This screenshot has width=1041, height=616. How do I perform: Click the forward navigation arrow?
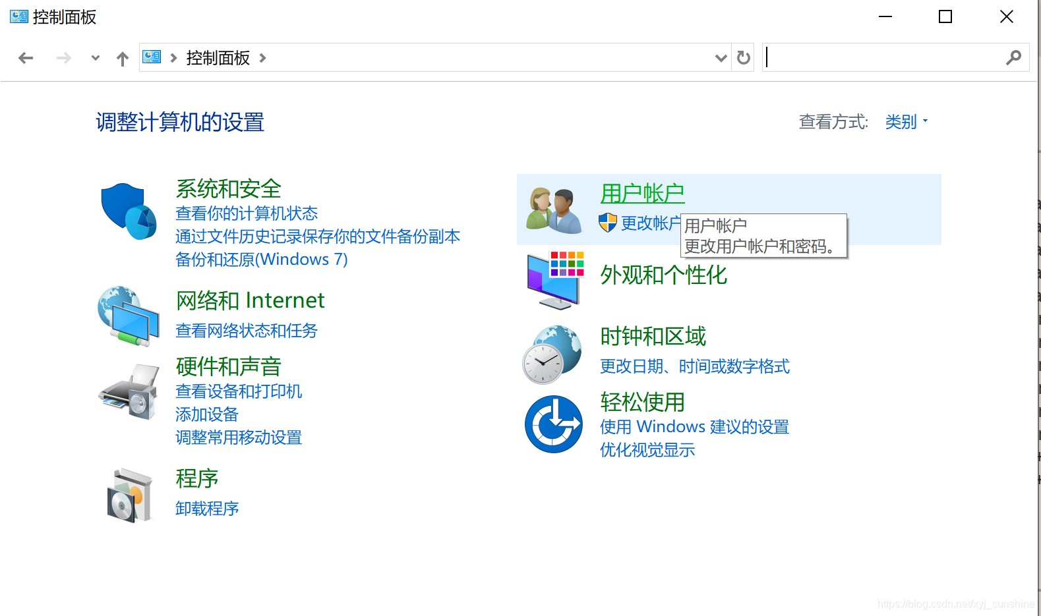[x=63, y=58]
